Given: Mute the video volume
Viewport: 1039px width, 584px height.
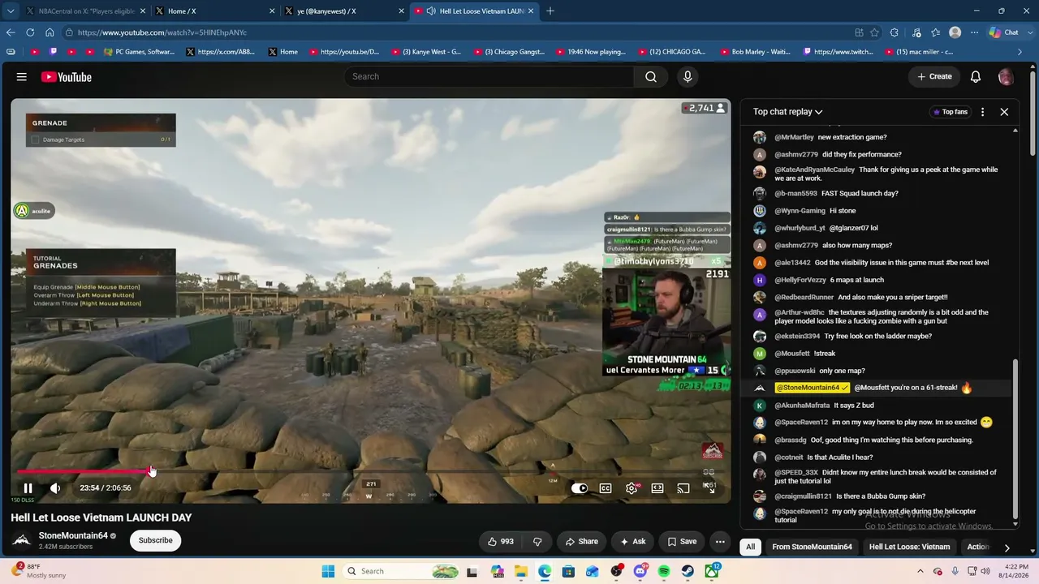Looking at the screenshot, I should pyautogui.click(x=55, y=488).
